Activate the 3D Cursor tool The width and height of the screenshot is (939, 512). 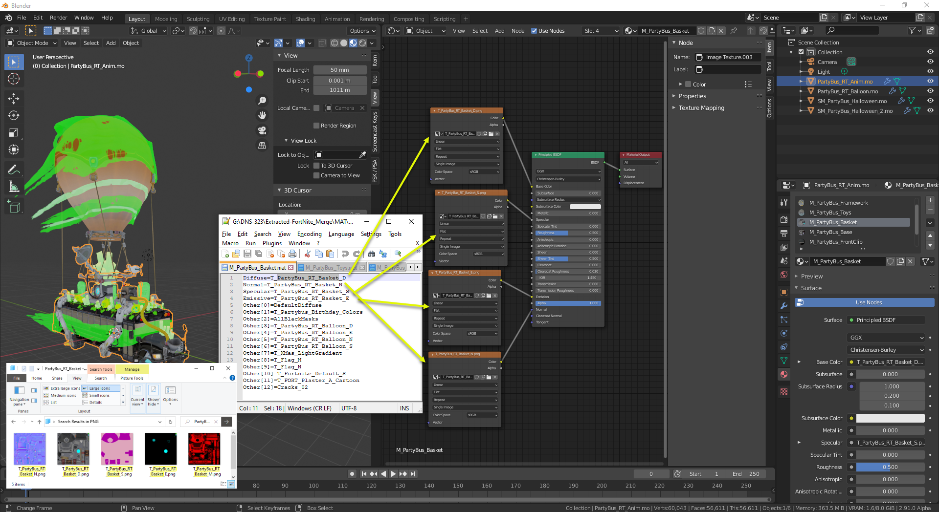[x=14, y=79]
